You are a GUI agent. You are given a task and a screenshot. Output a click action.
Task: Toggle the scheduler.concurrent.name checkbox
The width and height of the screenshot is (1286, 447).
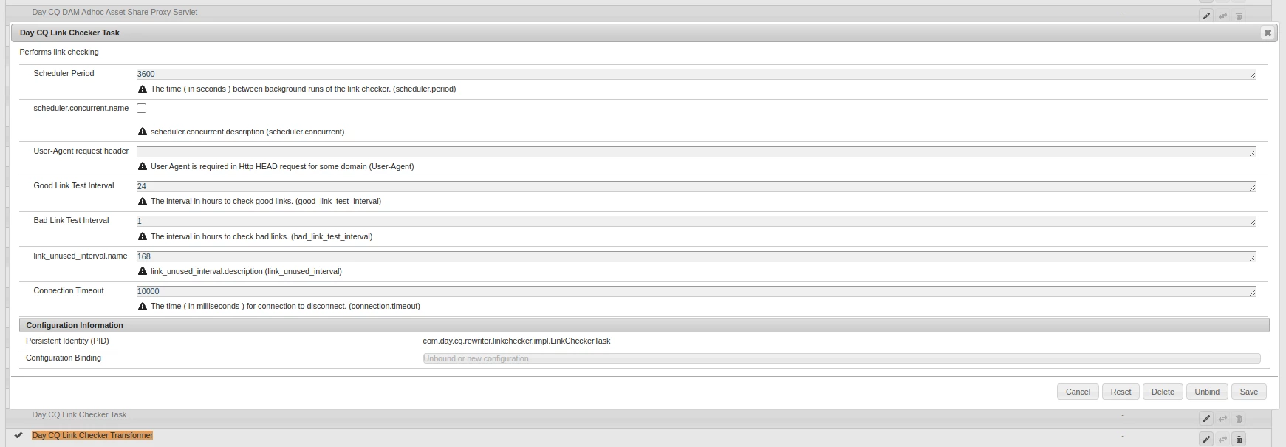point(142,108)
